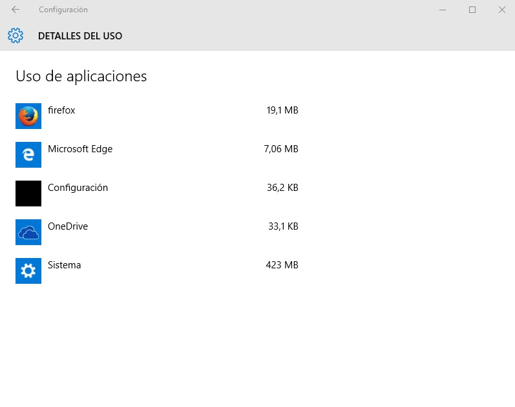Click the settings gear beside DETALLES DEL USO
Viewport: 515px width, 407px height.
(x=16, y=35)
